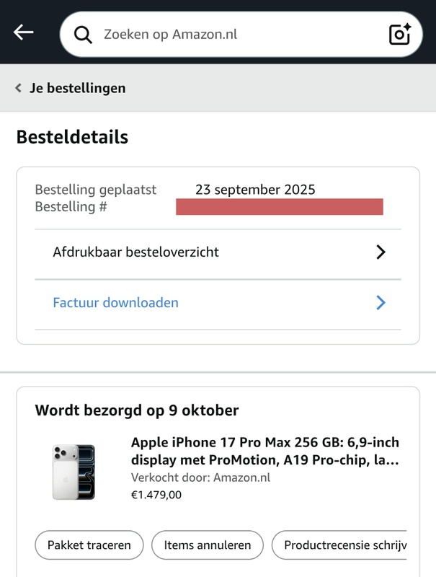
Task: Open the Apple iPhone 17 Pro Max title
Action: click(264, 451)
